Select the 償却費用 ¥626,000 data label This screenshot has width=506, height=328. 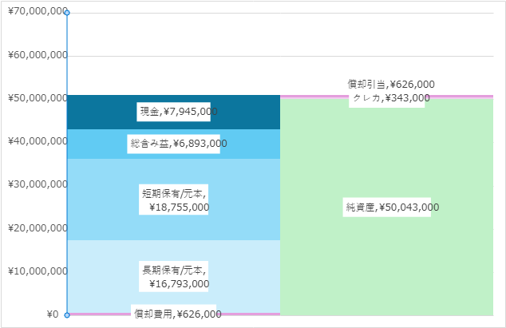(x=177, y=314)
